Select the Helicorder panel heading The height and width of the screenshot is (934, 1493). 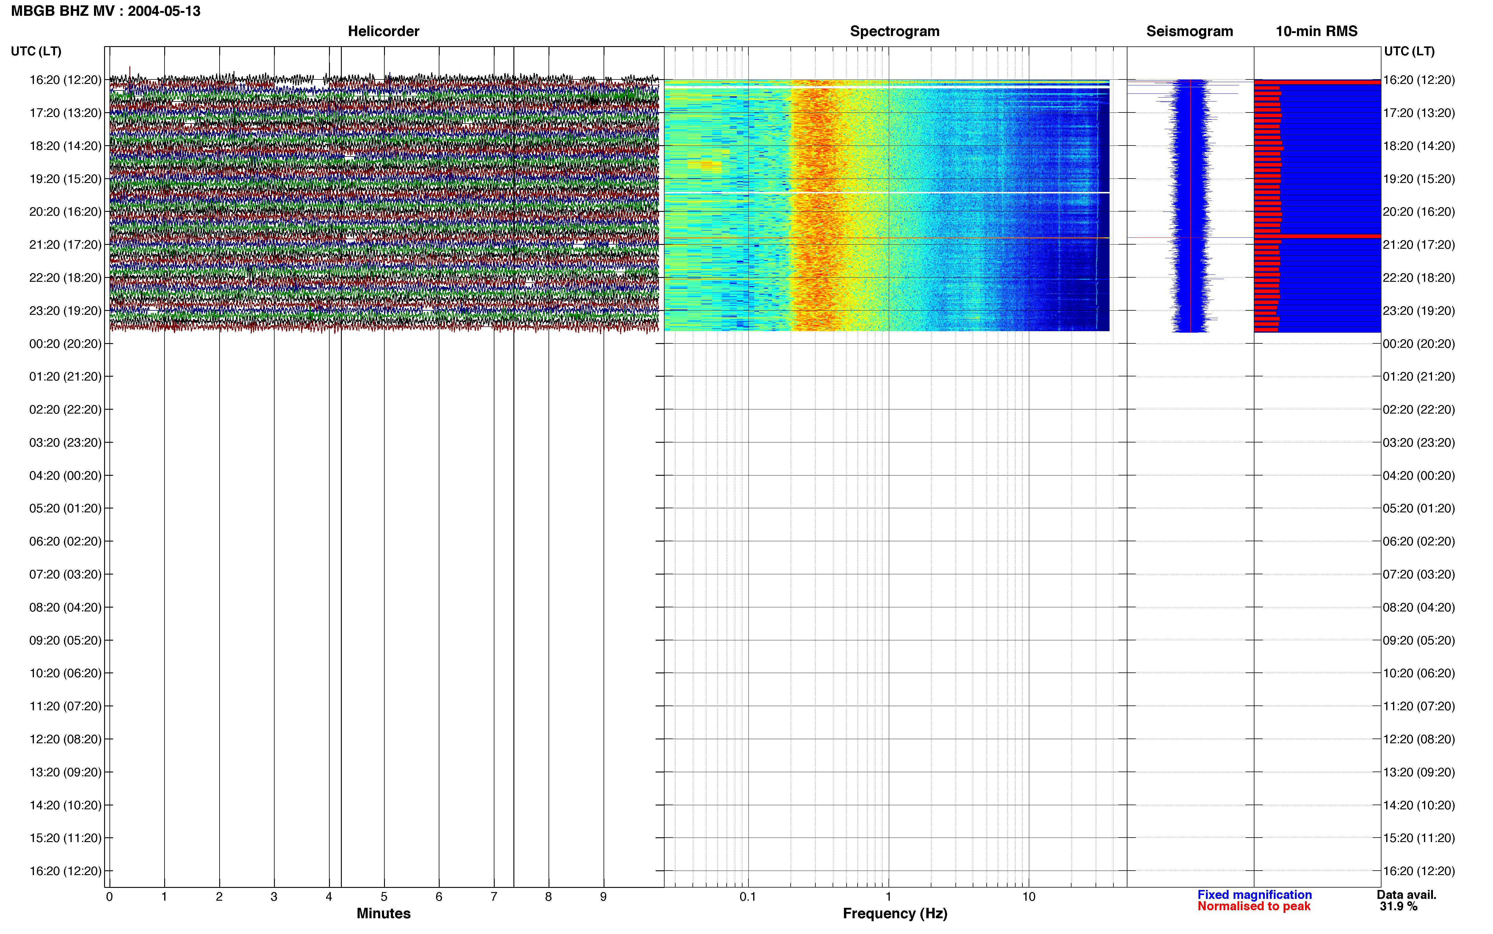(383, 31)
